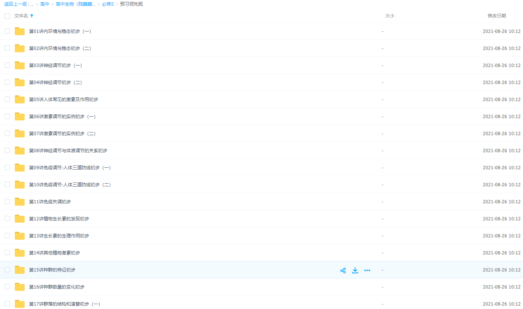Sort the list by 大小 column
Viewport: 523px width, 309px height.
[390, 16]
